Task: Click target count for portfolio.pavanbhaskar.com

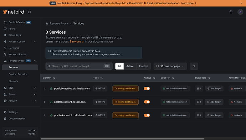Action: tap(199, 102)
